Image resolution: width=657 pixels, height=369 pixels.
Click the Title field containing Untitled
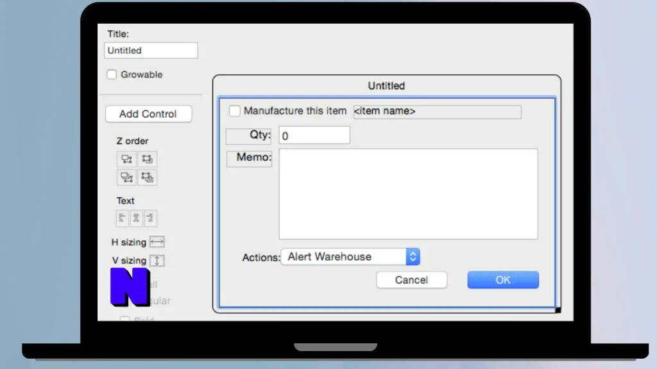[x=151, y=51]
